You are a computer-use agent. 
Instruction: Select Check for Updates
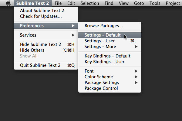point(41,16)
